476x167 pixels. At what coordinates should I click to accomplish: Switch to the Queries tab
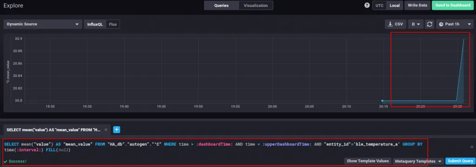pos(221,6)
